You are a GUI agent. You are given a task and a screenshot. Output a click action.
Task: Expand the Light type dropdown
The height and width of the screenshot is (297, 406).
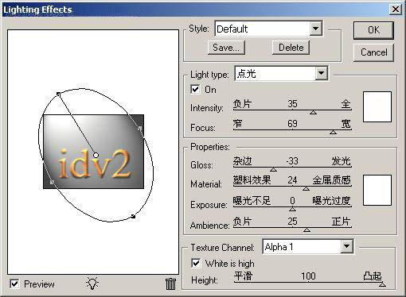point(281,73)
